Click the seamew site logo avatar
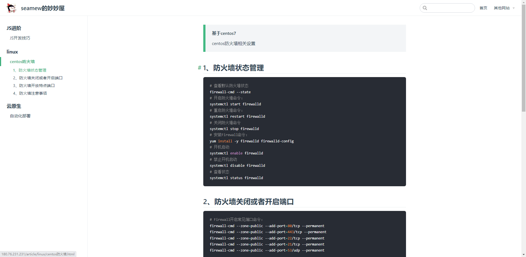The height and width of the screenshot is (257, 526). point(11,8)
